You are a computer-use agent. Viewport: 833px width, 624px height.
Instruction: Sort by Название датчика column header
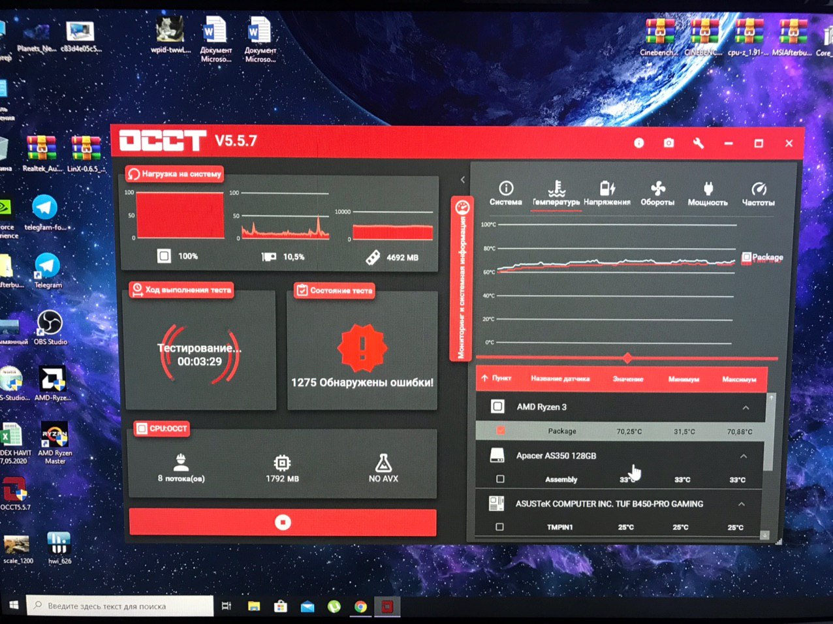click(559, 379)
